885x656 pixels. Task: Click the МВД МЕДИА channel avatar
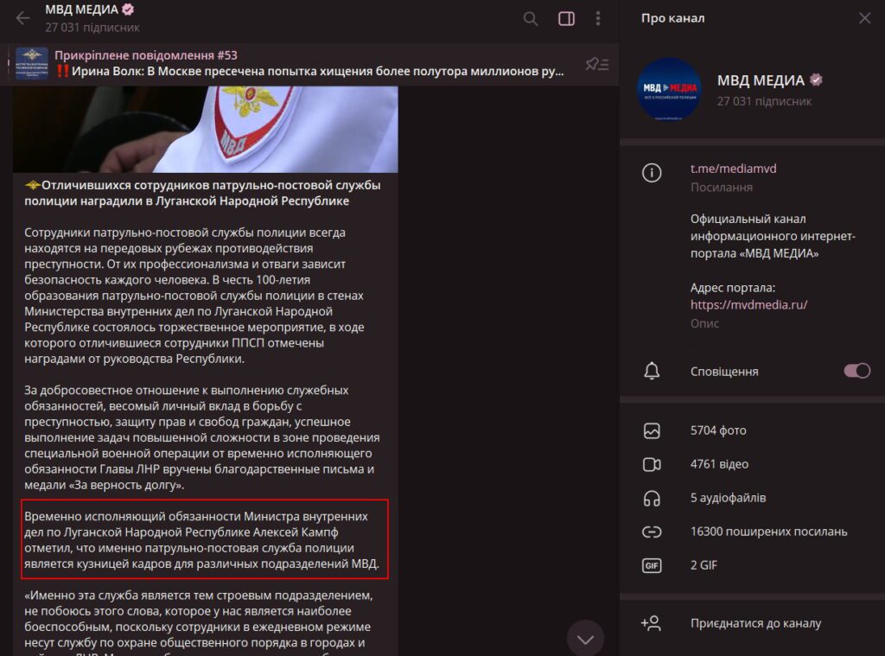point(668,90)
